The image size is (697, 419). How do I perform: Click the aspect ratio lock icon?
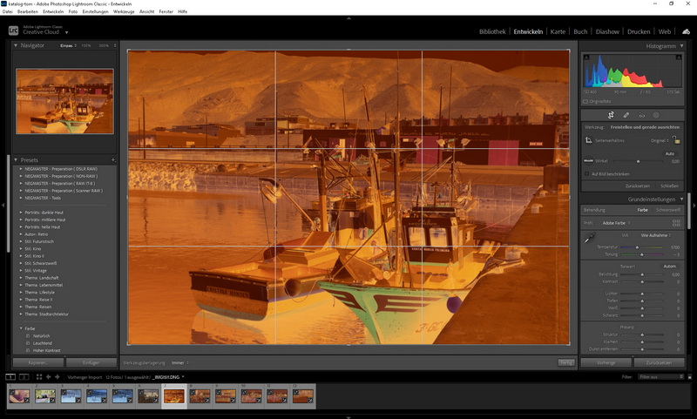tap(676, 139)
